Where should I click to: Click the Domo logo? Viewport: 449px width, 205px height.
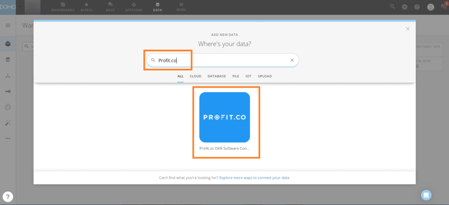pyautogui.click(x=7, y=7)
